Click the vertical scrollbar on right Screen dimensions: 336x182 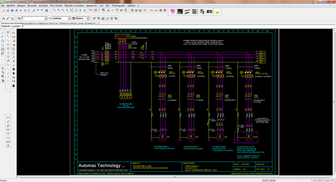coord(334,102)
